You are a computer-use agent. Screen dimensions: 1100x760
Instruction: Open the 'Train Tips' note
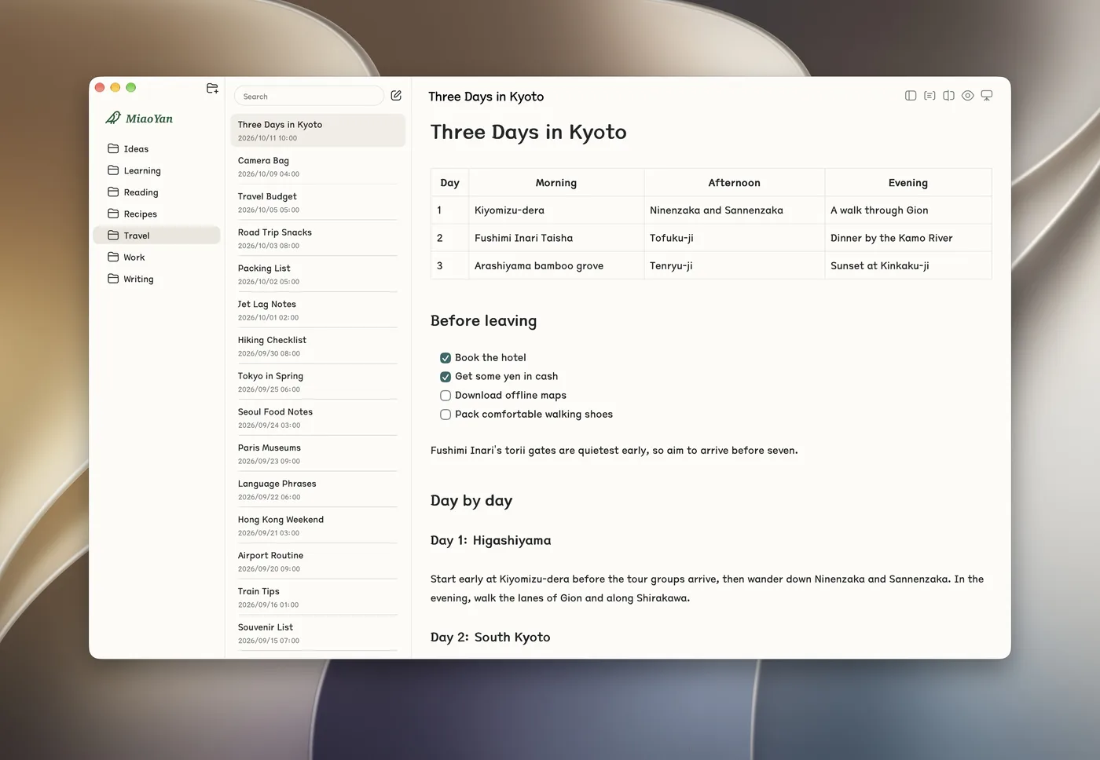317,597
